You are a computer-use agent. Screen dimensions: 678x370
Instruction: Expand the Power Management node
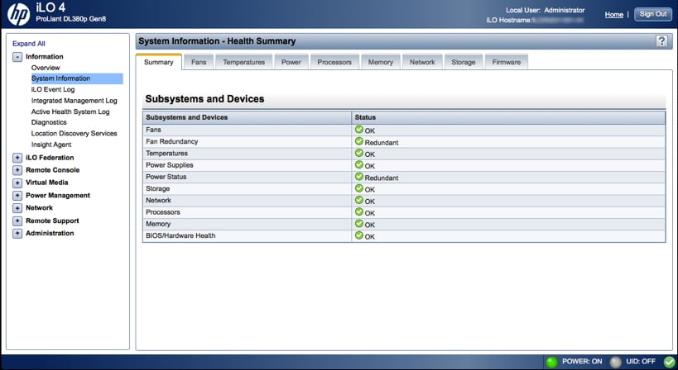click(17, 196)
